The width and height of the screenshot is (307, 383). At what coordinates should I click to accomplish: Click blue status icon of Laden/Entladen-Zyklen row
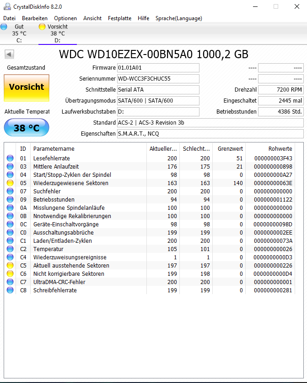(x=10, y=241)
